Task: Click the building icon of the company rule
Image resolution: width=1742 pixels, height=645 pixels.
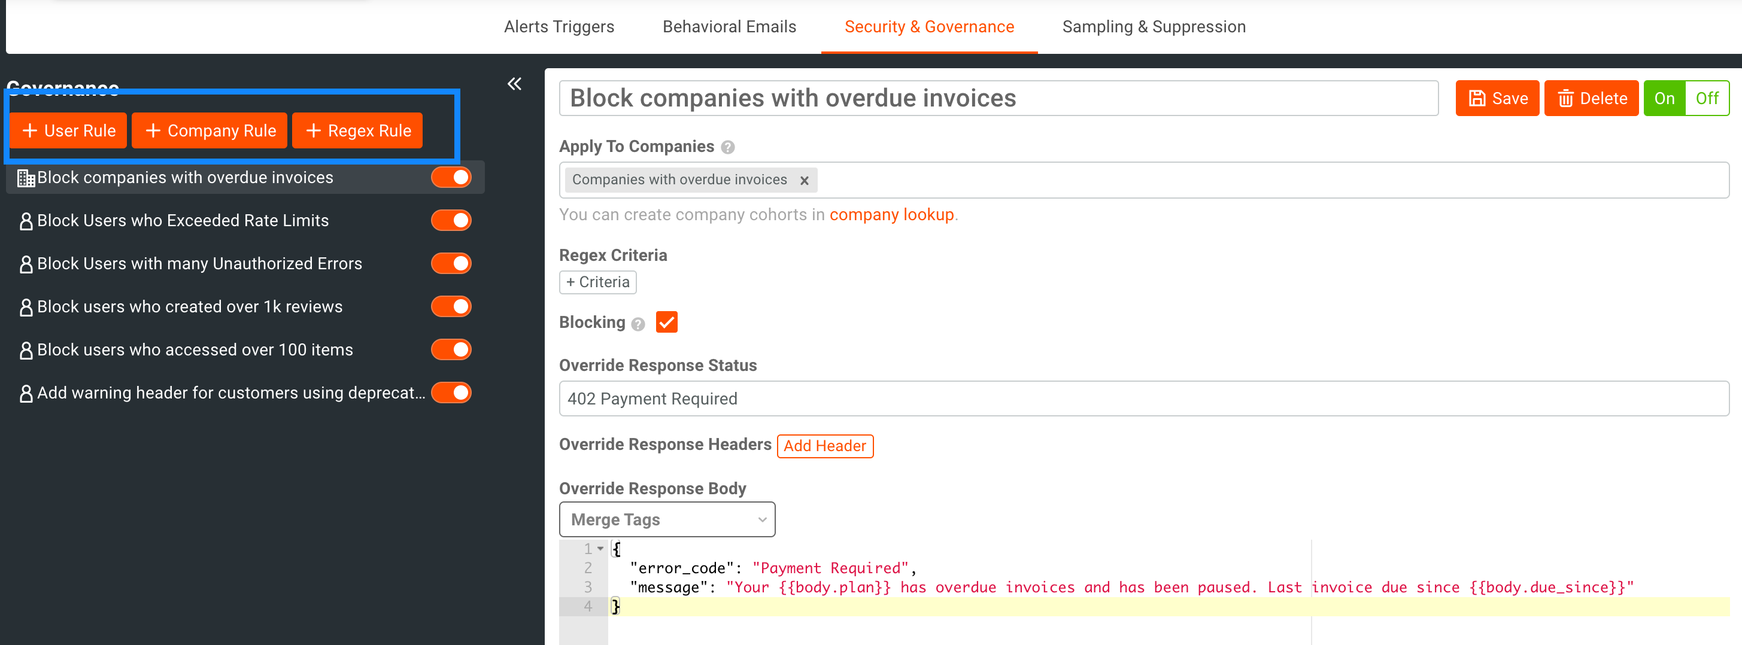Action: (x=26, y=178)
